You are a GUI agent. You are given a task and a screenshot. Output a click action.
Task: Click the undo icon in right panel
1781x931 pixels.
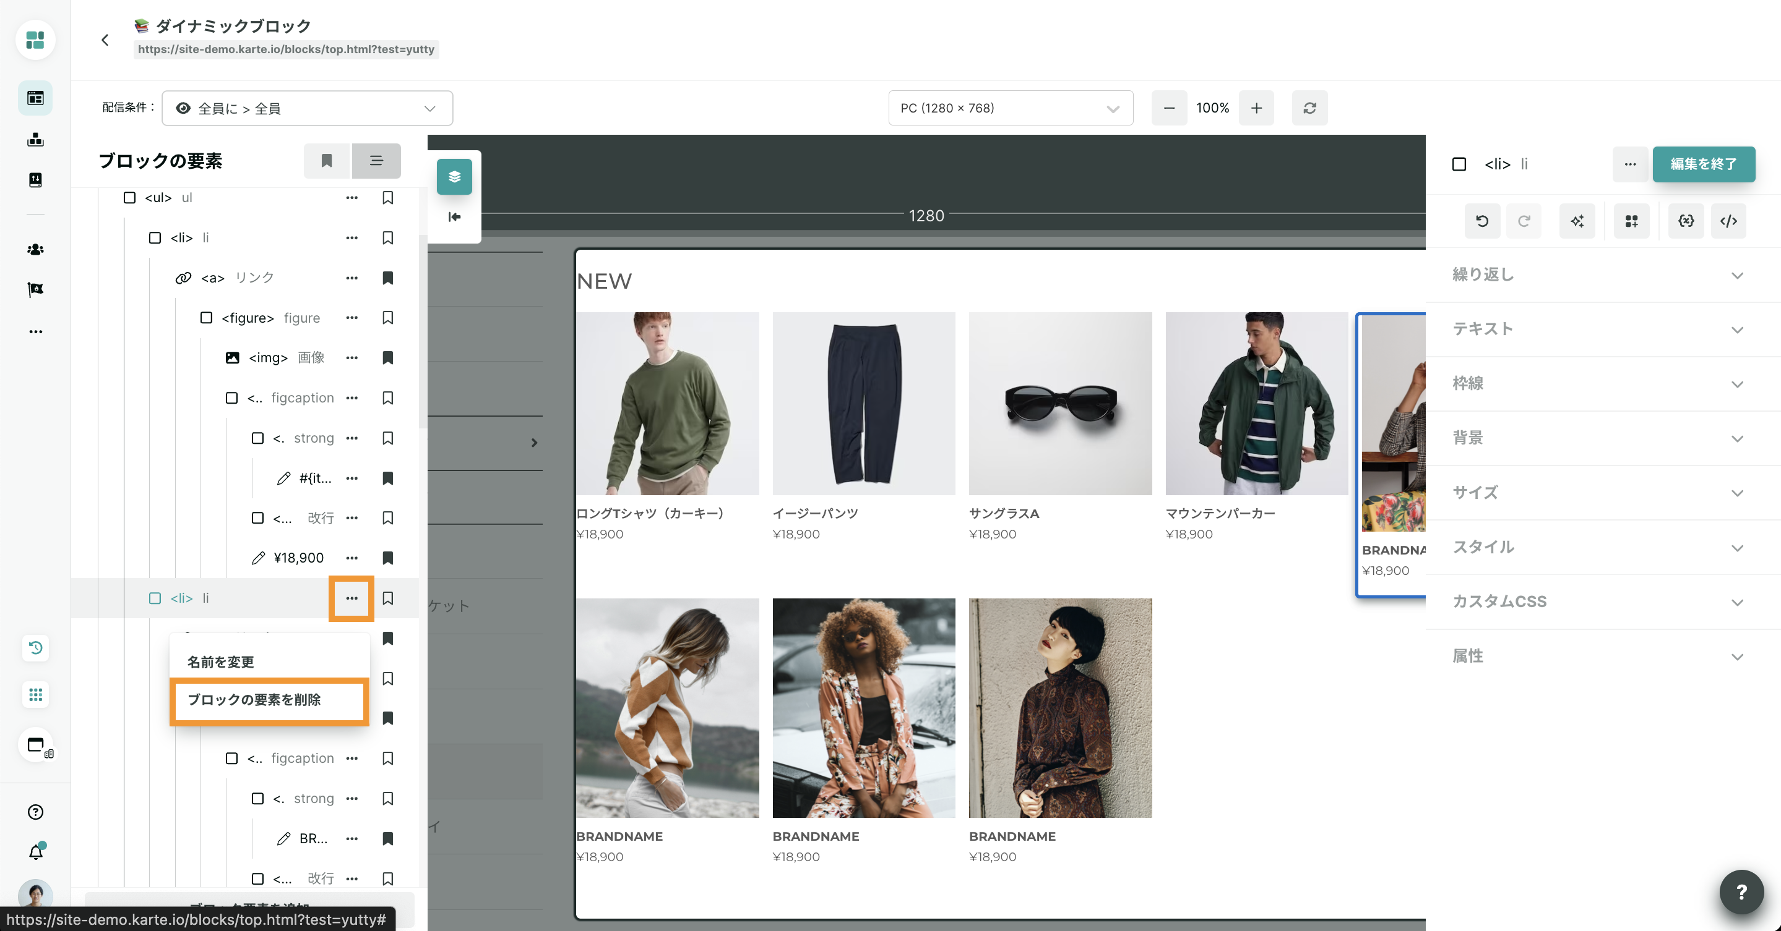tap(1481, 221)
